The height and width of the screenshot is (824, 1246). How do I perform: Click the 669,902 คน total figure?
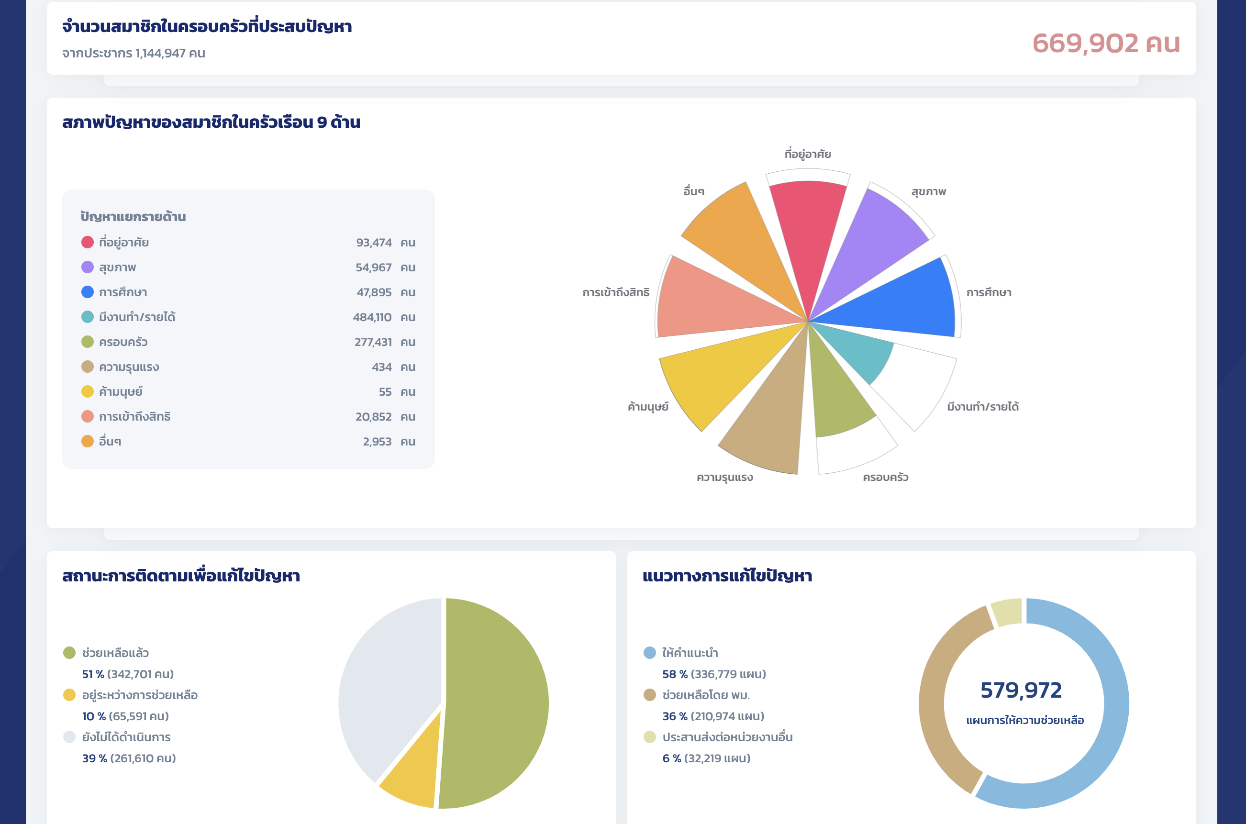pyautogui.click(x=1106, y=43)
